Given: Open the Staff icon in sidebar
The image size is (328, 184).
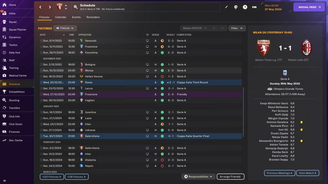Looking at the screenshot, I should [4, 60].
